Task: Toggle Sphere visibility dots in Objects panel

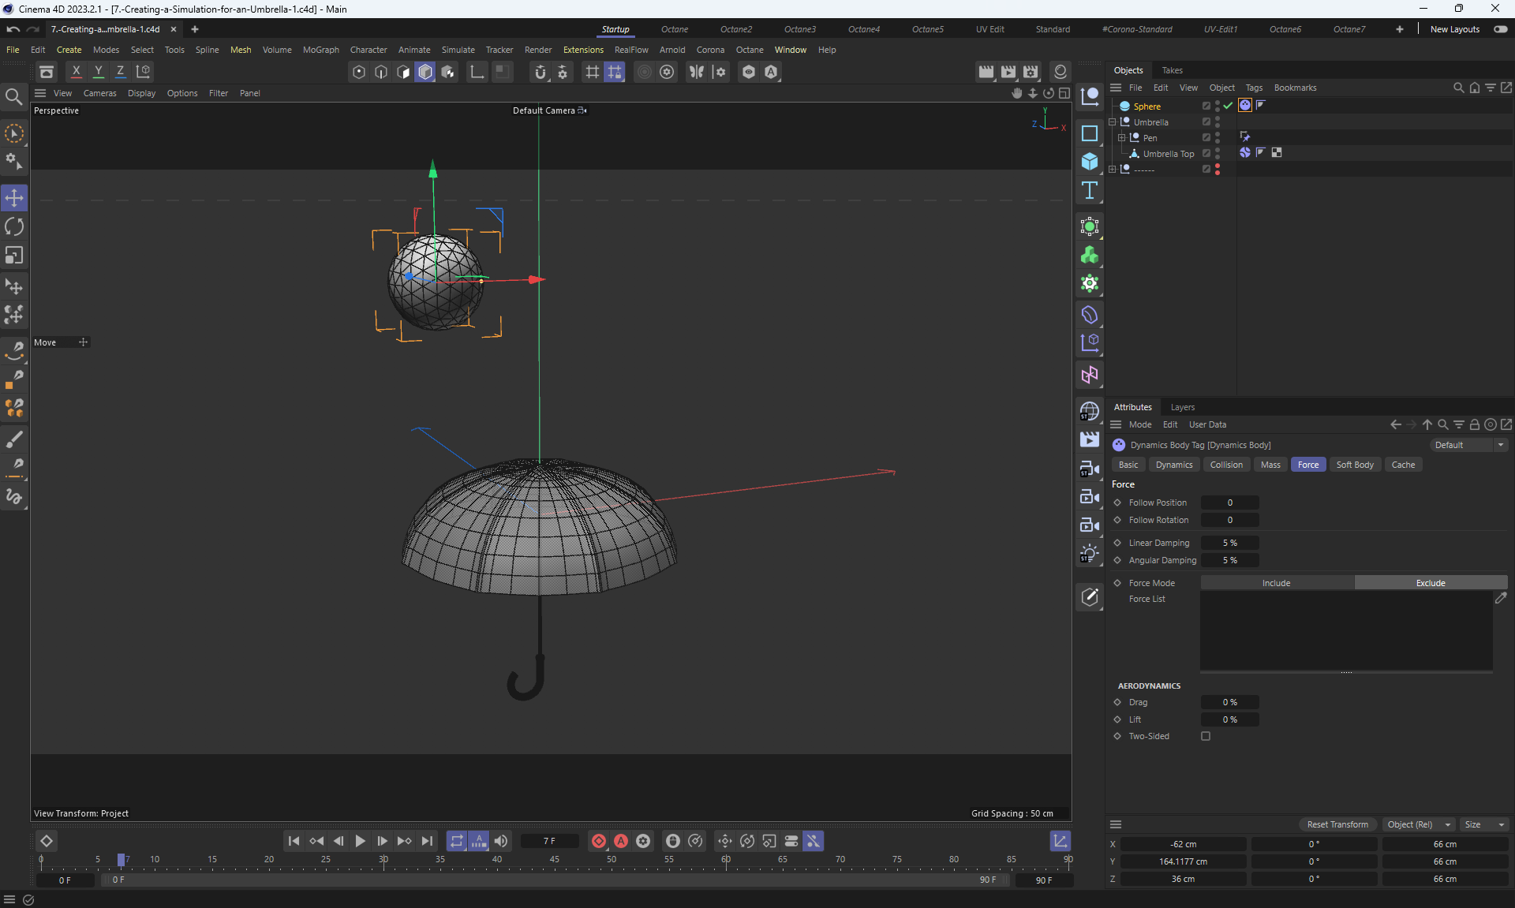Action: click(x=1218, y=106)
